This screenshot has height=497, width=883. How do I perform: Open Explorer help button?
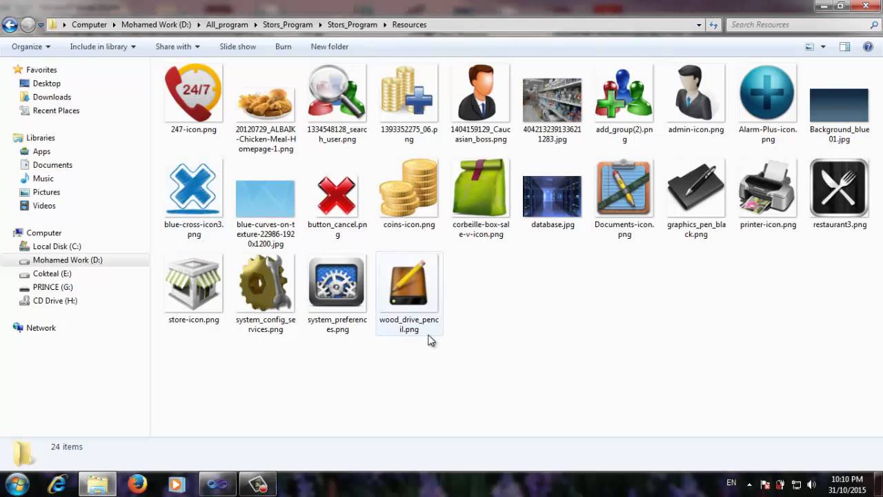point(869,47)
